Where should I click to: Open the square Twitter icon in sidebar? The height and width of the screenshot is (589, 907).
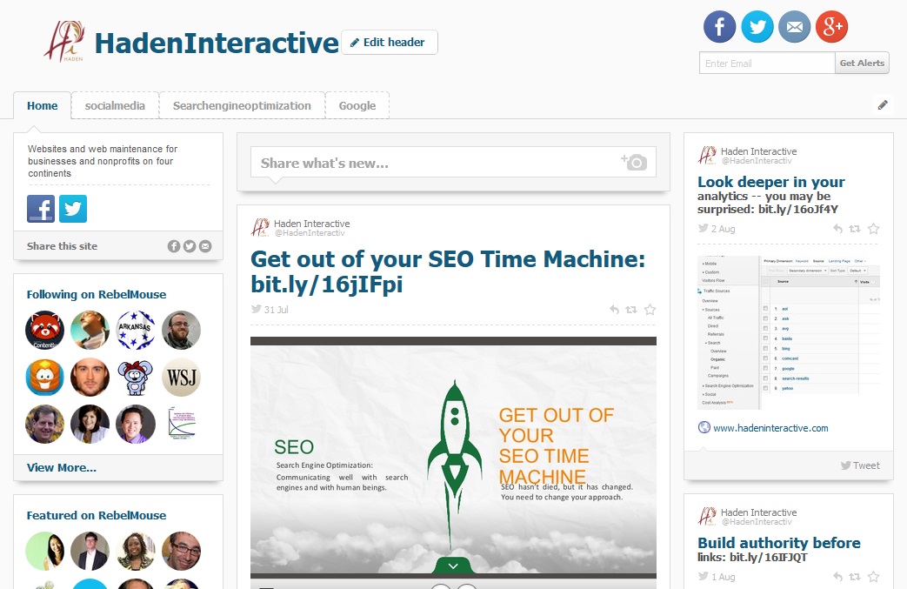[73, 209]
